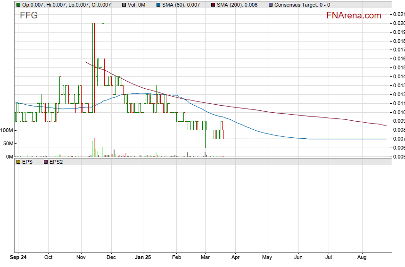This screenshot has width=405, height=267.
Task: Click the Mar label on the time axis
Action: [206, 258]
